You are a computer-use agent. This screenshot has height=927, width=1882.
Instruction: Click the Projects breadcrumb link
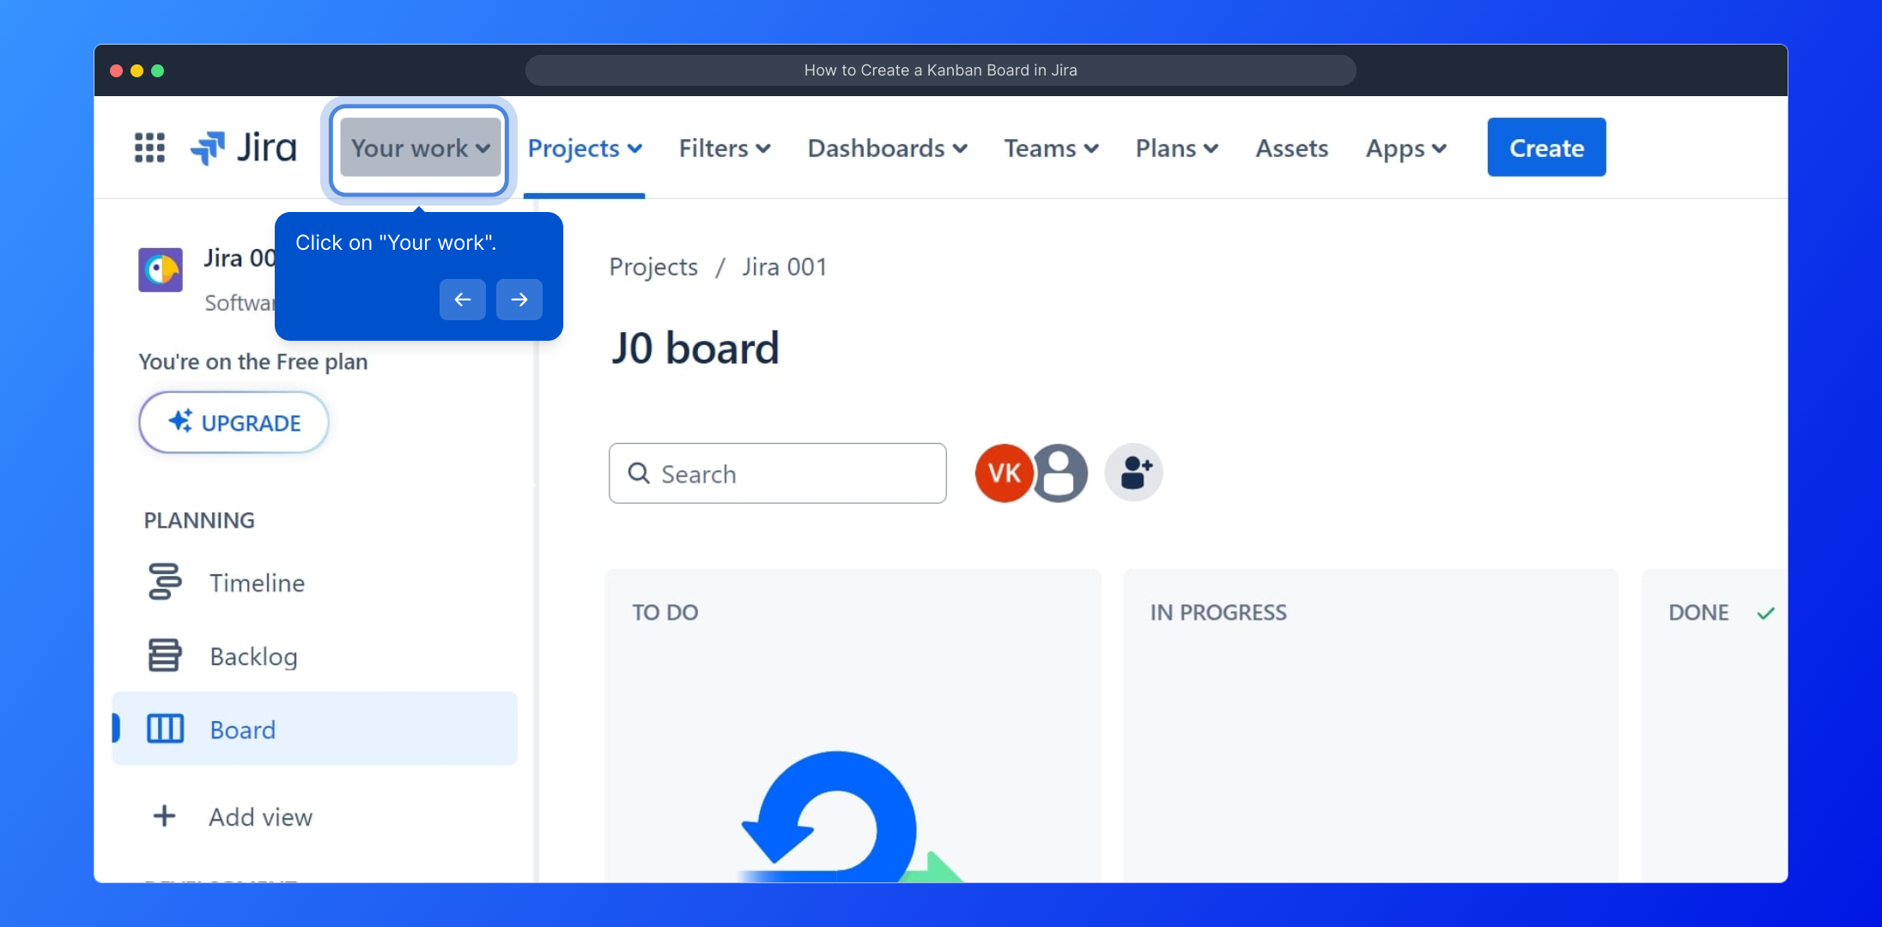pyautogui.click(x=653, y=267)
